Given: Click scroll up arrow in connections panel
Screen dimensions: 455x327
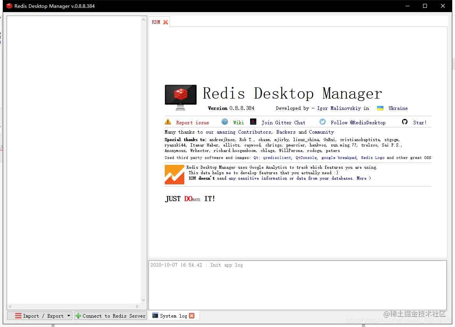Looking at the screenshot, I should click(x=144, y=19).
